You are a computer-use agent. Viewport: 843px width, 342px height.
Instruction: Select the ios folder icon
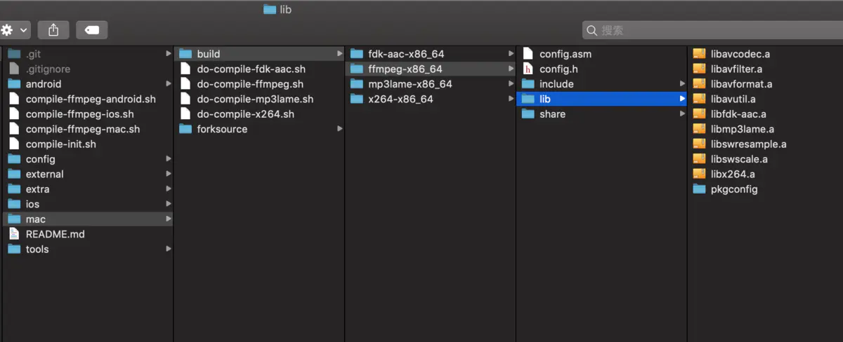pyautogui.click(x=14, y=204)
